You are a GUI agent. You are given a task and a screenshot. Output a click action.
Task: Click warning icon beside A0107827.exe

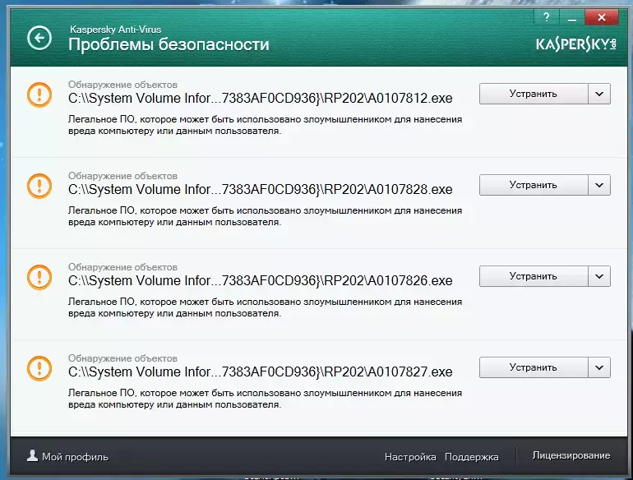(39, 368)
